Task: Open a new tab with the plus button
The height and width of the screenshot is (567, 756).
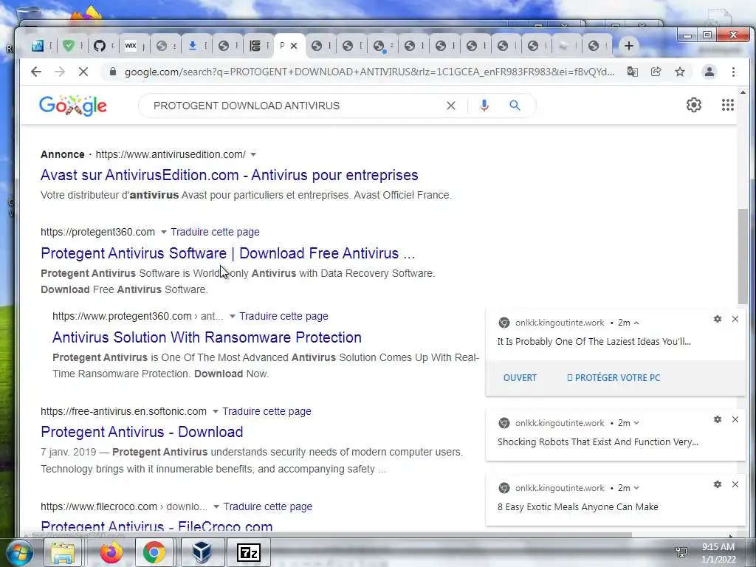Action: coord(628,46)
